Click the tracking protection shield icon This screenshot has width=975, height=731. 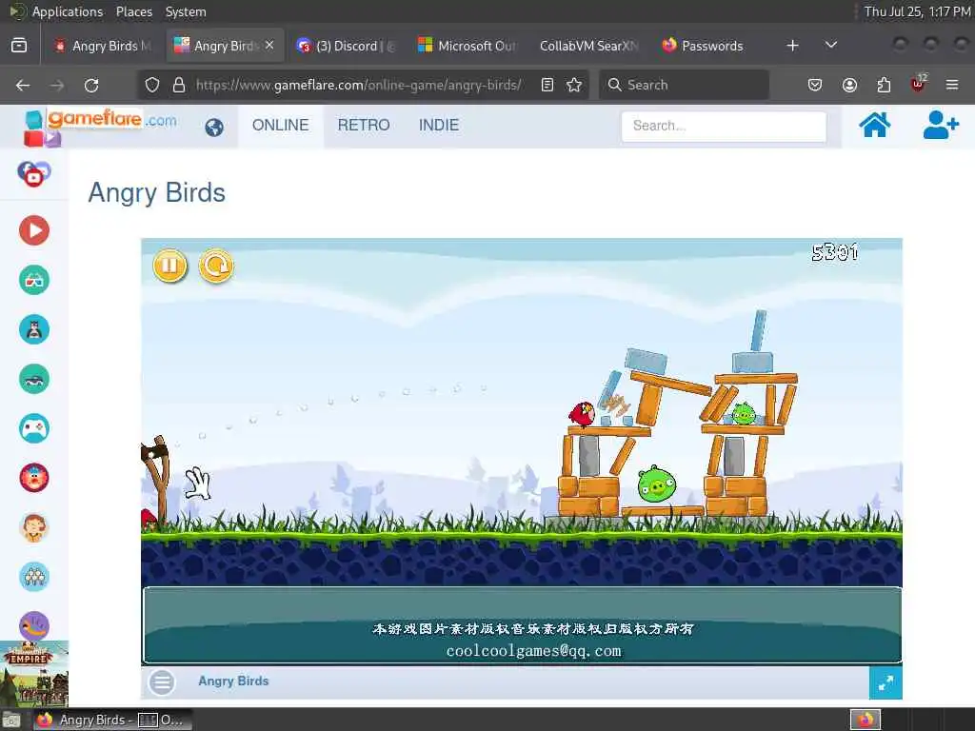click(x=152, y=85)
